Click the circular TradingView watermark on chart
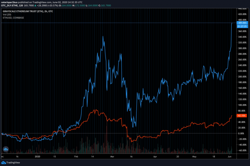The image size is (250, 166). click(5, 149)
